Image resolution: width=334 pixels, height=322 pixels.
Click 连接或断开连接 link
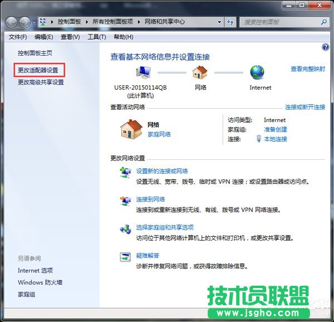pos(305,107)
